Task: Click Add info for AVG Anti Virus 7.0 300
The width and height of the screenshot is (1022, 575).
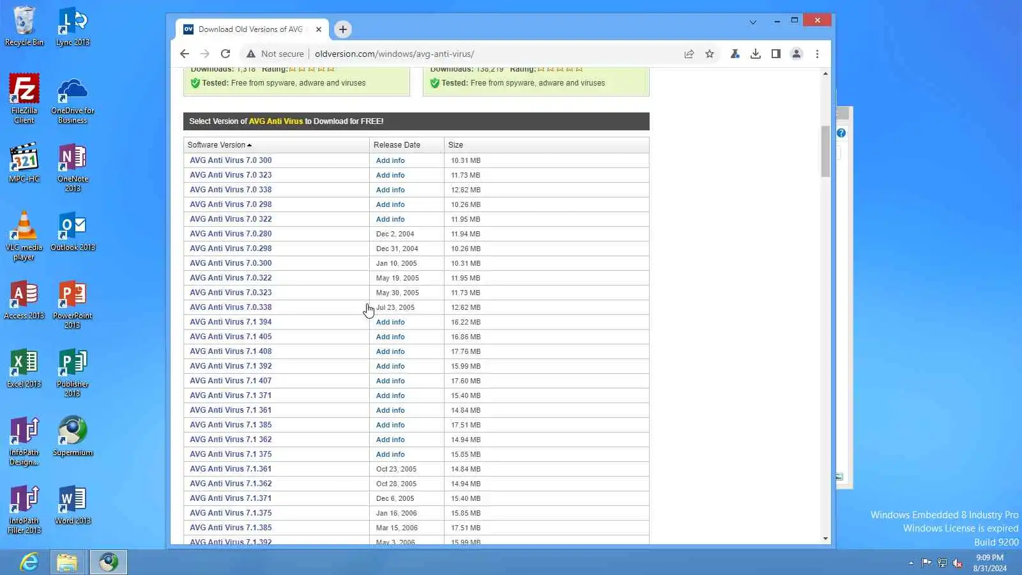Action: [390, 160]
